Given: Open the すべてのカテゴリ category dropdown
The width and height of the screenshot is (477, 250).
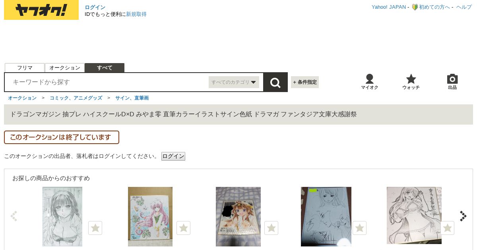Looking at the screenshot, I should point(234,82).
